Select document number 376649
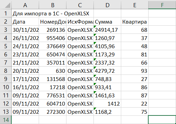 52,46
